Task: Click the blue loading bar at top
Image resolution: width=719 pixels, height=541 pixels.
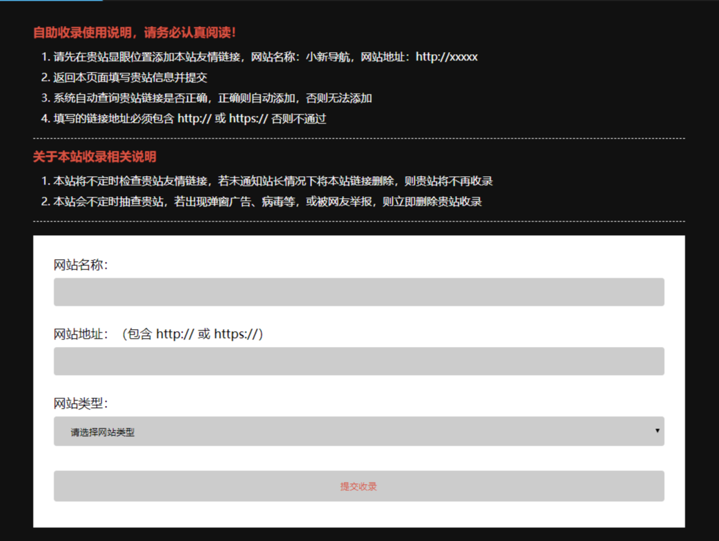Action: (x=51, y=1)
